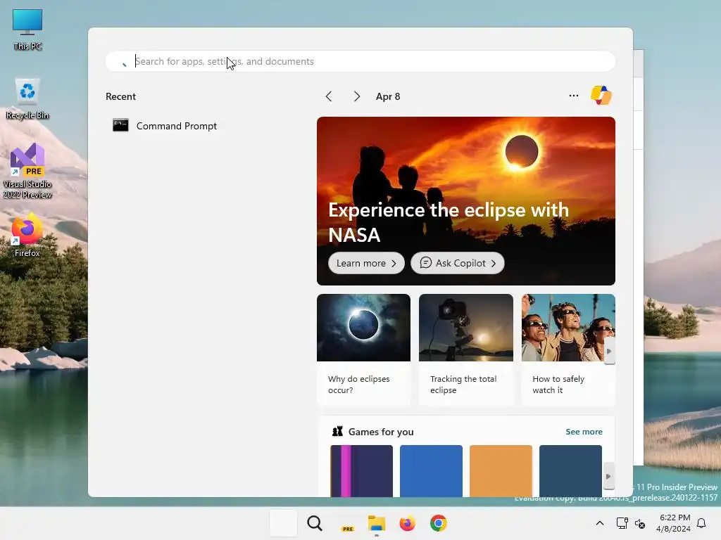
Task: Go to previous day with left chevron
Action: point(328,96)
